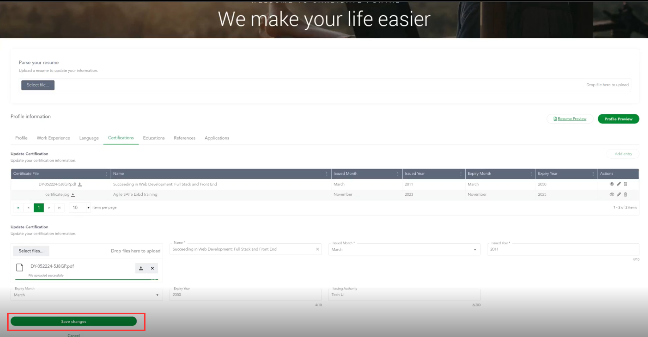Focus the Issued Year input field
This screenshot has height=337, width=648.
(x=563, y=249)
